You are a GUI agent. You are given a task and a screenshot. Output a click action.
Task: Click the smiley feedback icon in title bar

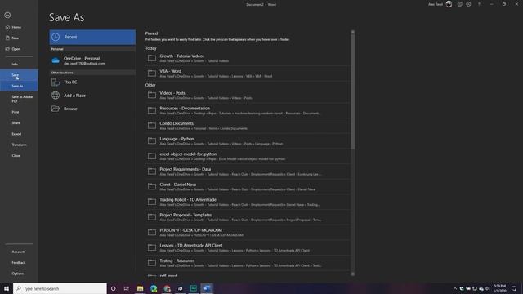(x=459, y=4)
